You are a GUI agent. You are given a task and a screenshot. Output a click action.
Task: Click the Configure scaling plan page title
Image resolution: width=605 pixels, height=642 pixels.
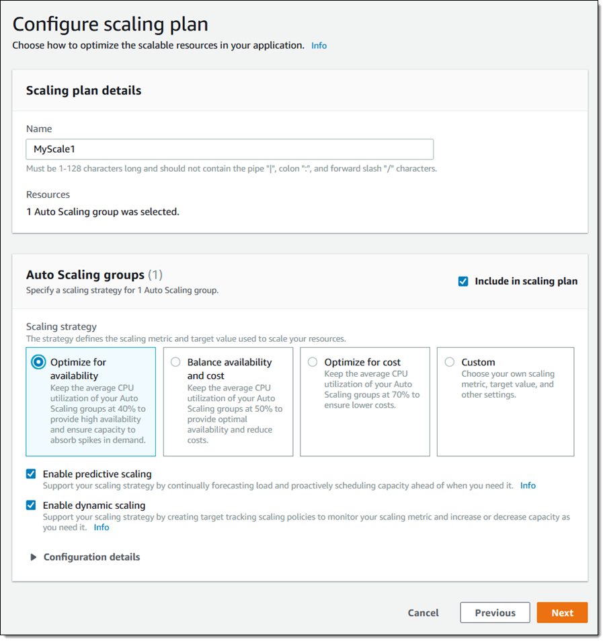(110, 24)
